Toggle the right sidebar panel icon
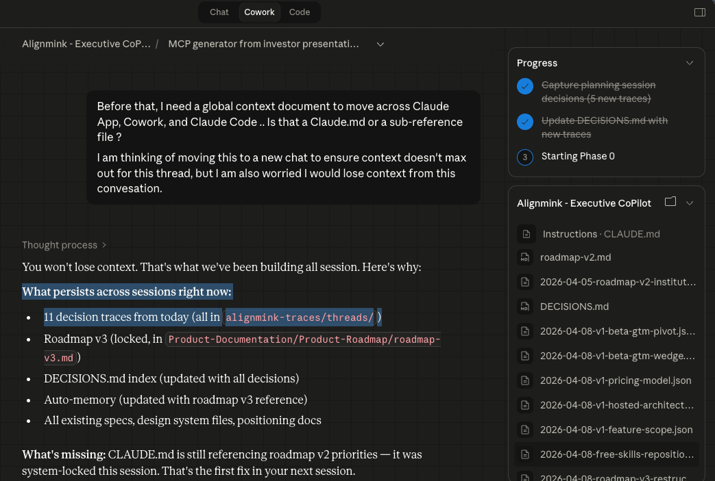The image size is (715, 481). click(699, 12)
